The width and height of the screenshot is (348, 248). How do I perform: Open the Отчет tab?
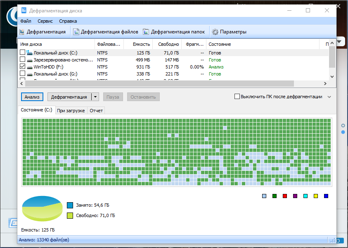(96, 111)
